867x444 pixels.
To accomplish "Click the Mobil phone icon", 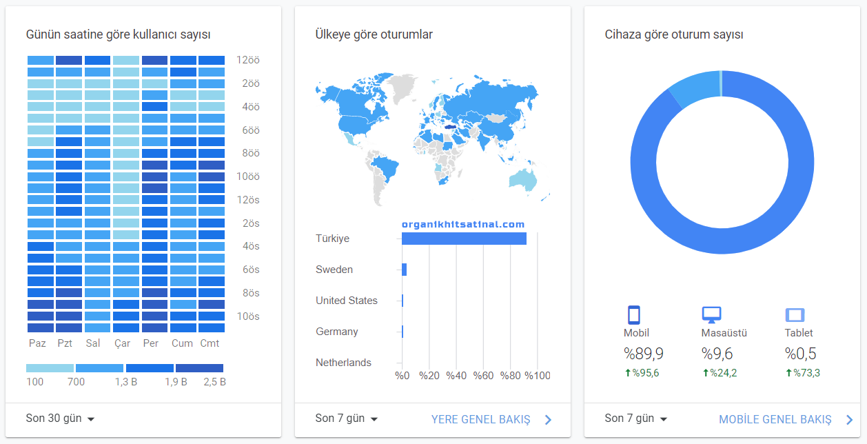I will point(634,315).
